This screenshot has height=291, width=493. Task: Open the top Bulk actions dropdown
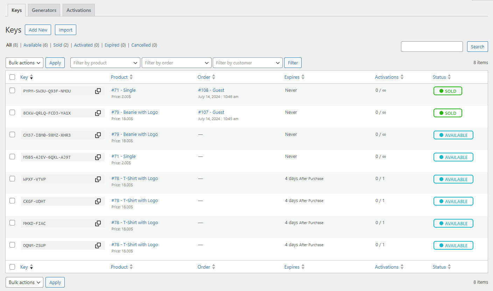tap(24, 63)
